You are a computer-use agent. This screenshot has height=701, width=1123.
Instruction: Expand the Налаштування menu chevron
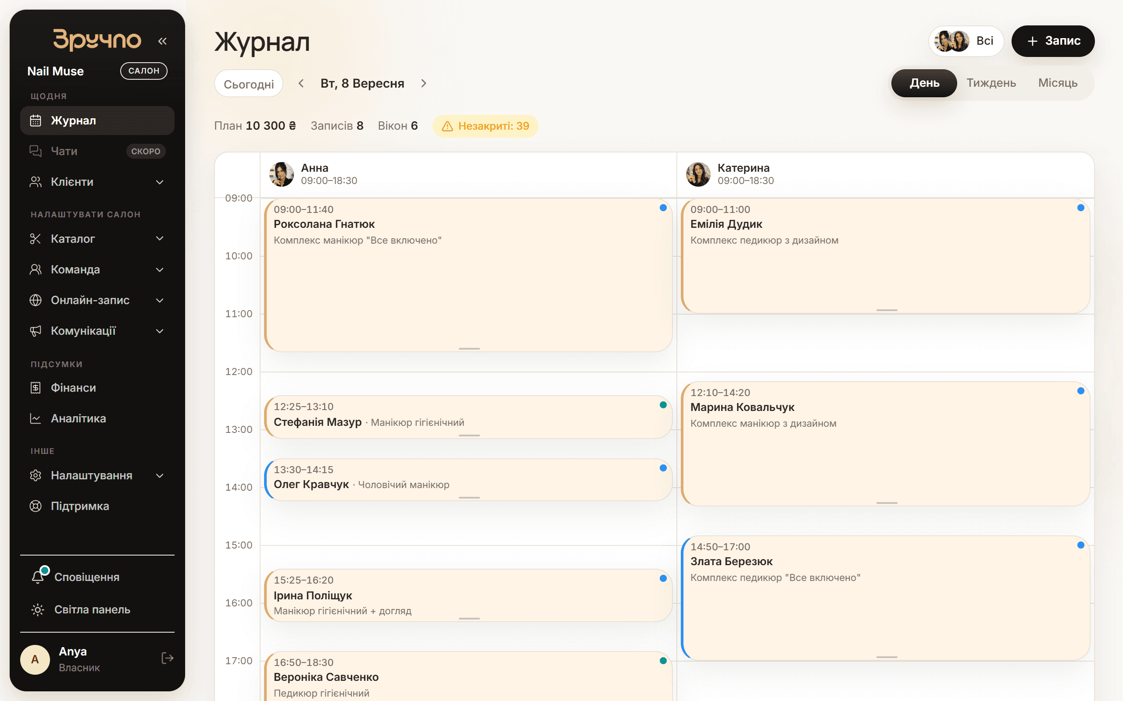click(160, 476)
